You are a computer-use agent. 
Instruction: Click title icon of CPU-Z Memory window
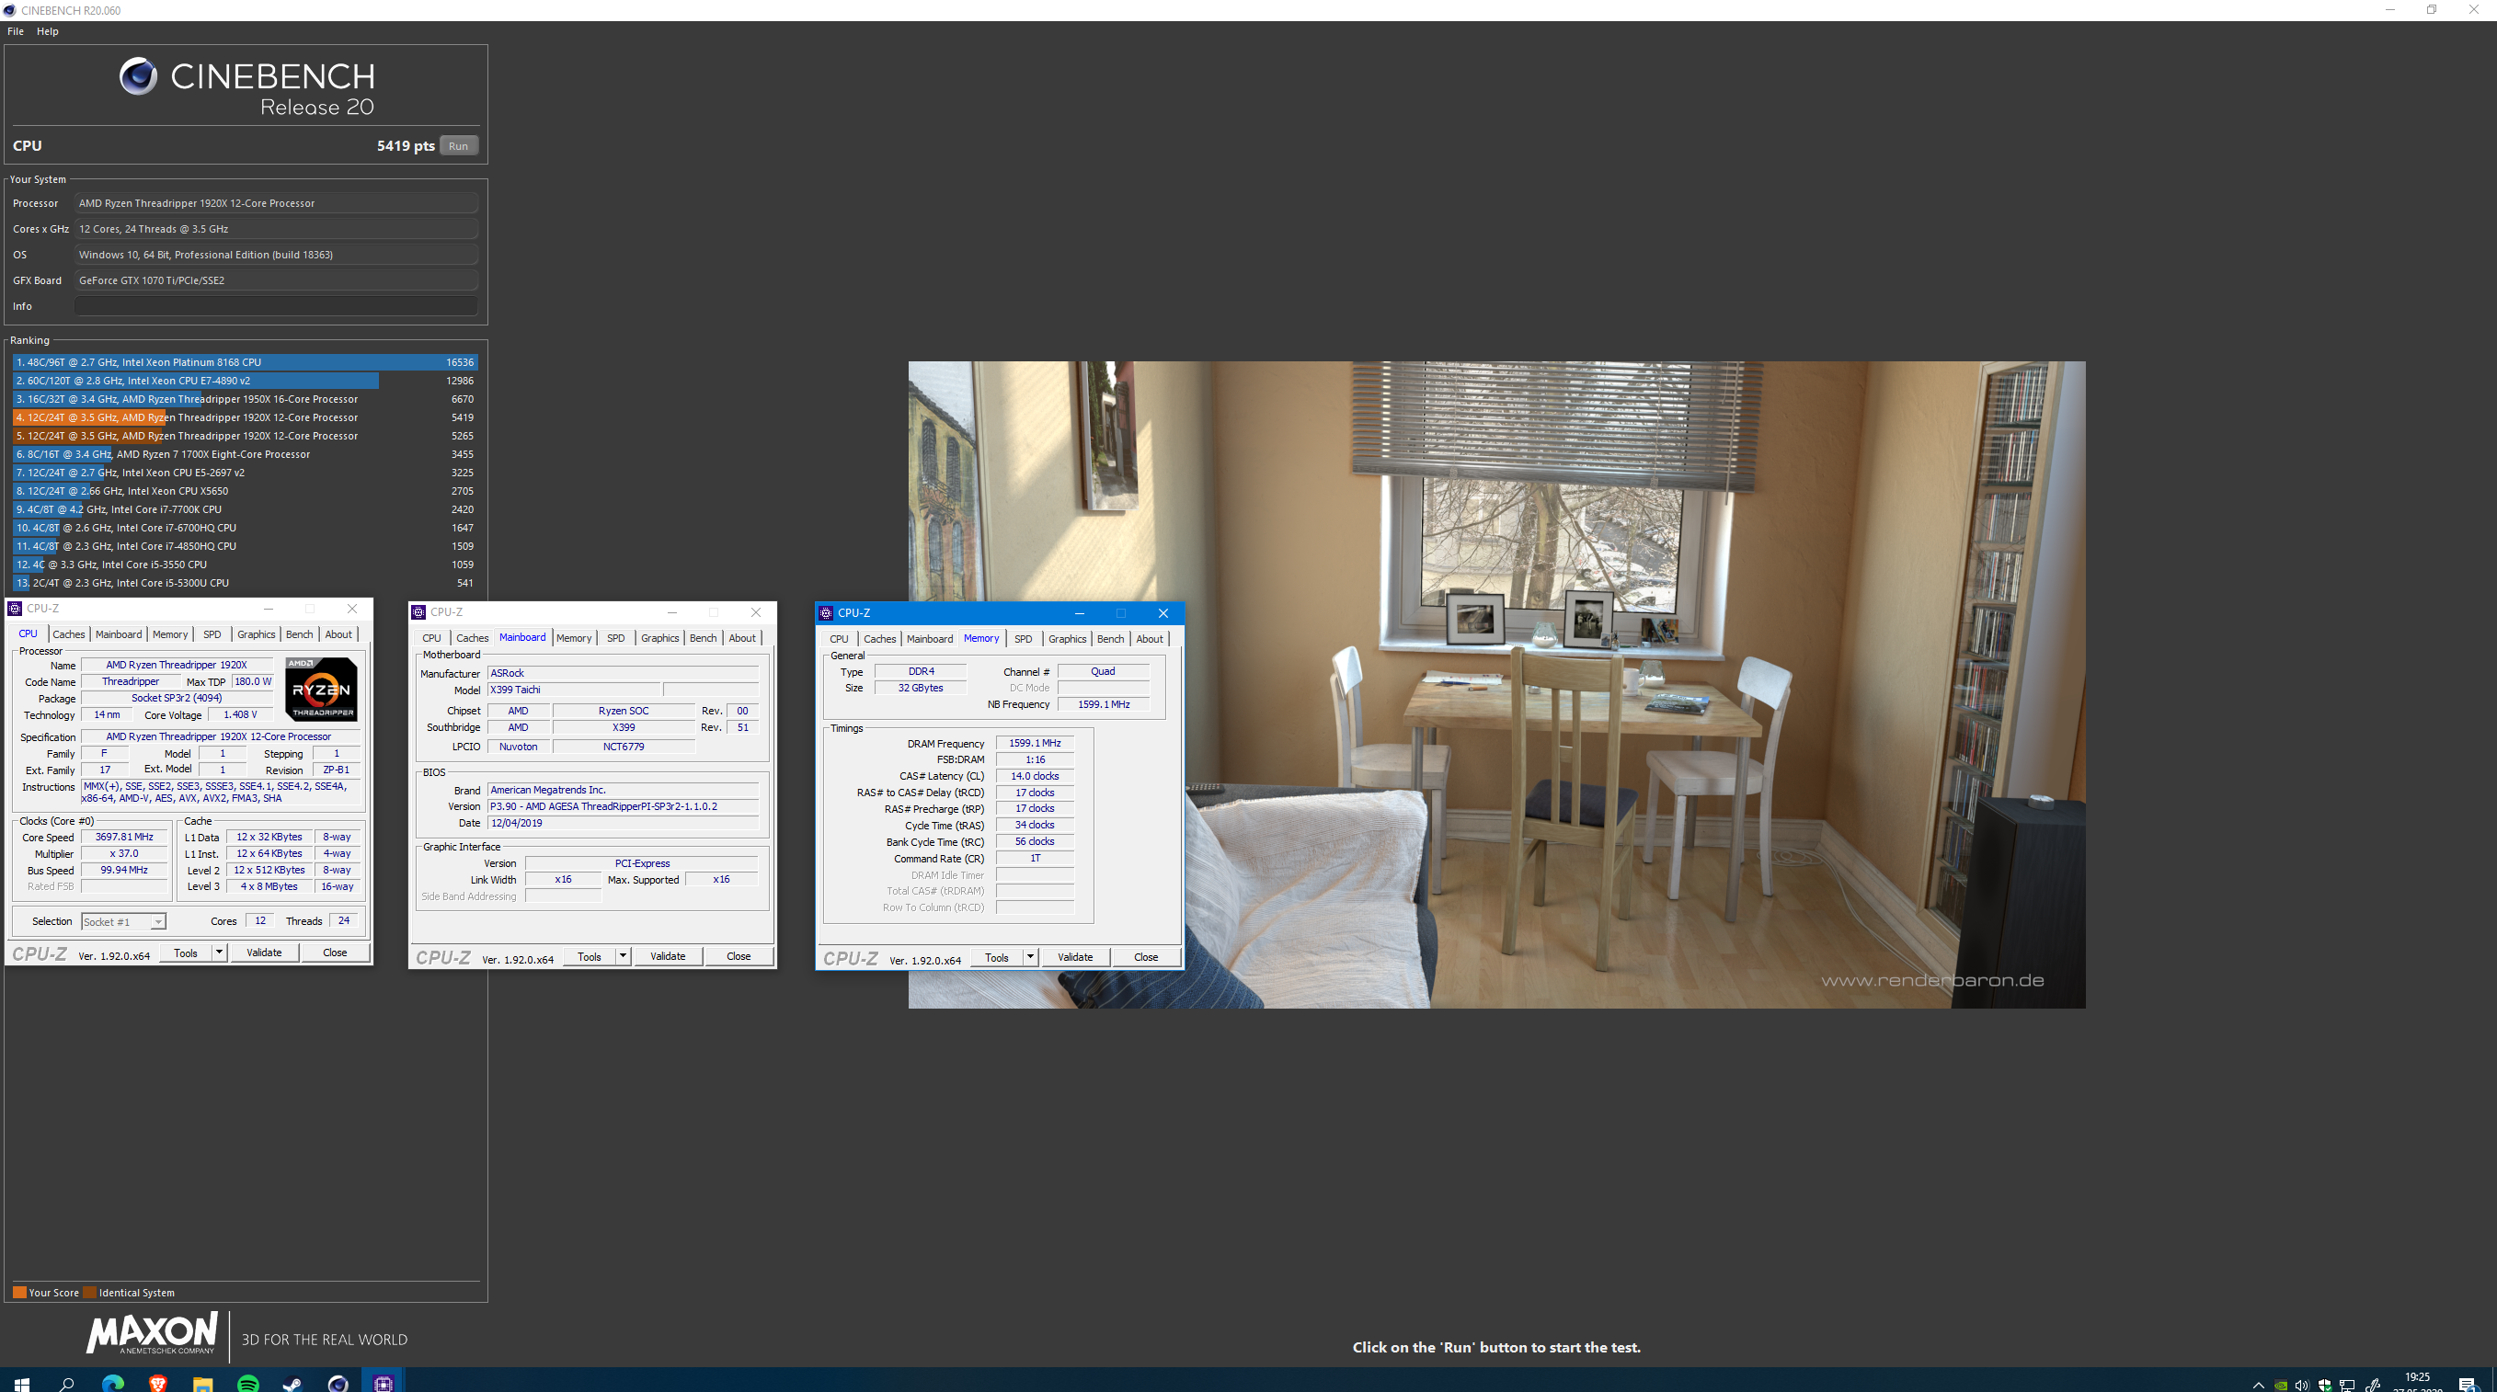(x=826, y=612)
